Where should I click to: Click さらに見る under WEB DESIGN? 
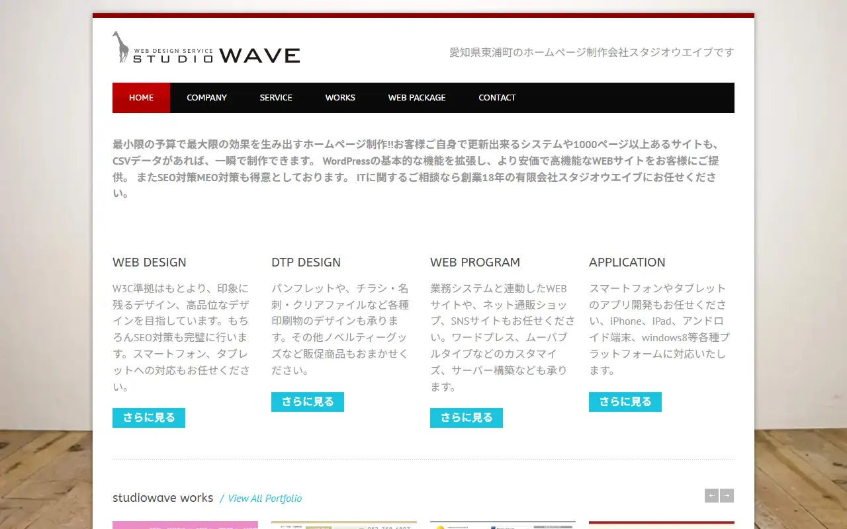click(149, 418)
